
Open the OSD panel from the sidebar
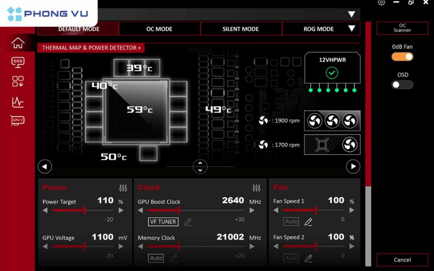click(x=17, y=62)
